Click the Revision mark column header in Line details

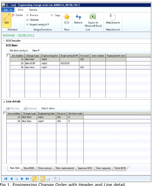[75, 114]
